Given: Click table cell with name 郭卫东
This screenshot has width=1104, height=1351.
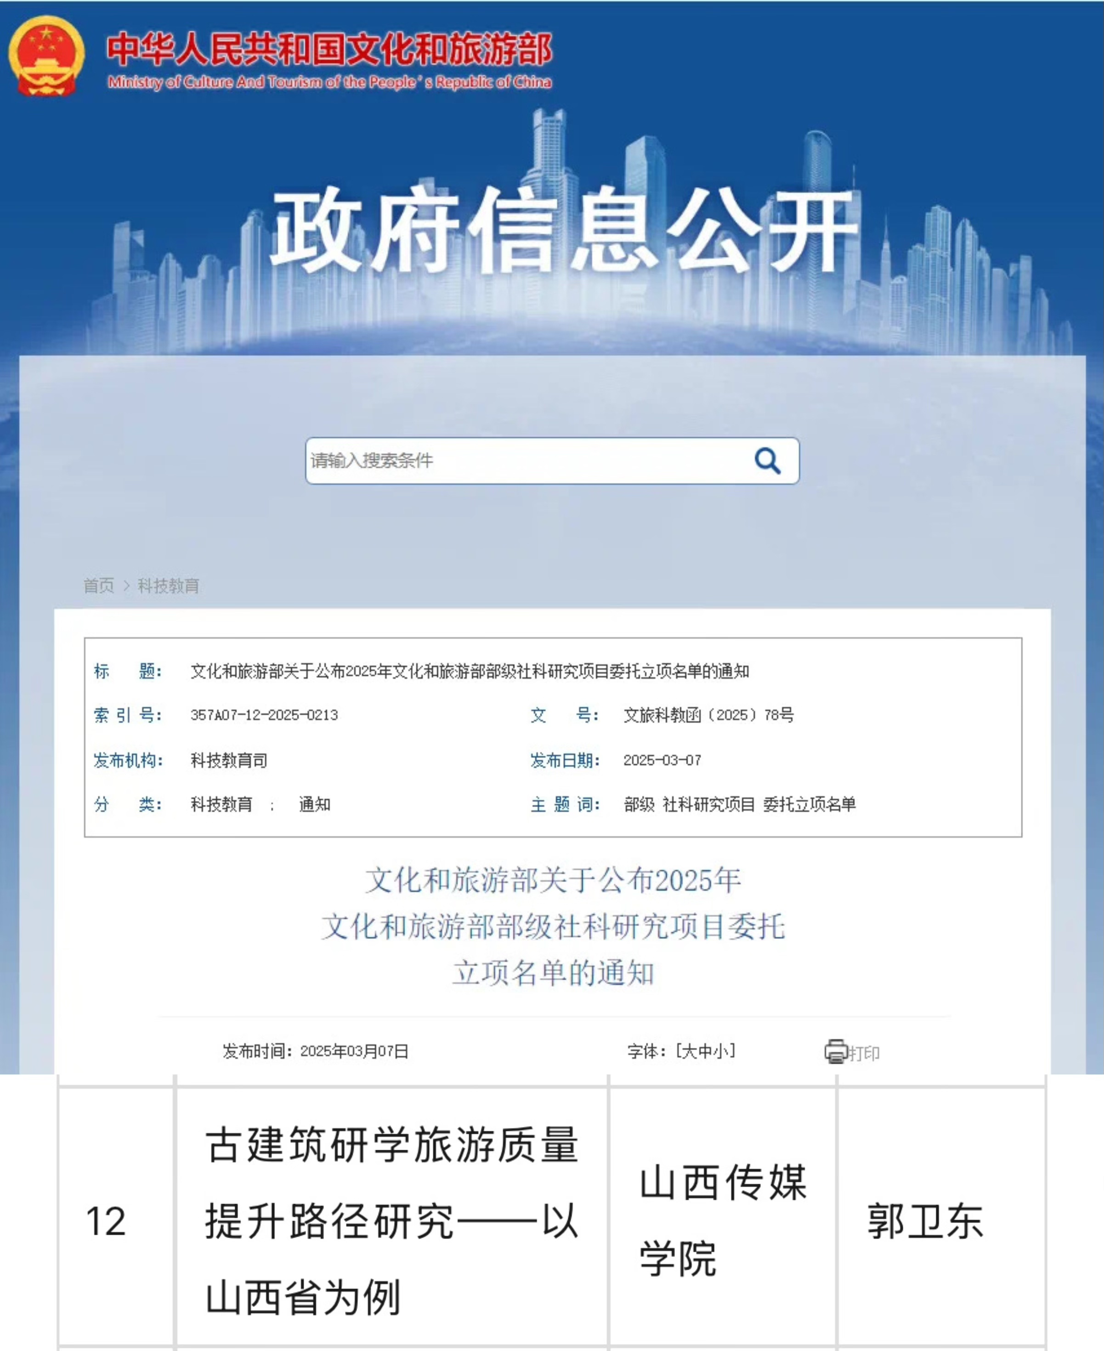Looking at the screenshot, I should 925,1221.
